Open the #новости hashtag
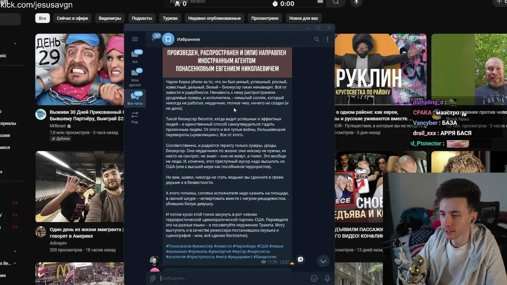Screen dimensions: 507x285 (223, 246)
